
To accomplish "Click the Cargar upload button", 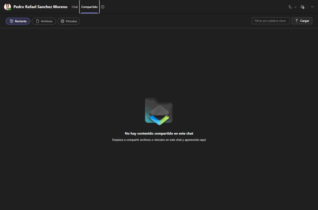I will [302, 21].
